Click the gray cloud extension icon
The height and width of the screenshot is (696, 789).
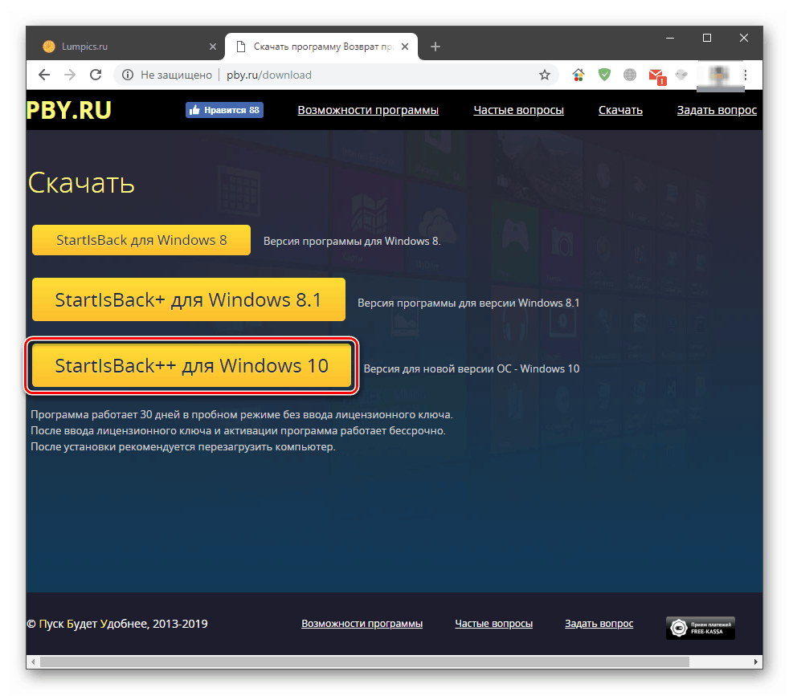pyautogui.click(x=681, y=75)
